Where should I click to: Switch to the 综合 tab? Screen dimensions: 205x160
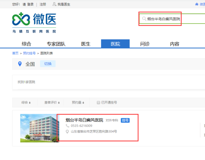(x=26, y=44)
